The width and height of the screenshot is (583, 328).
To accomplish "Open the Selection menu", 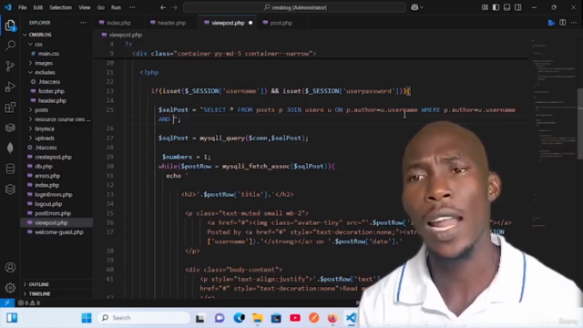I will 61,7.
